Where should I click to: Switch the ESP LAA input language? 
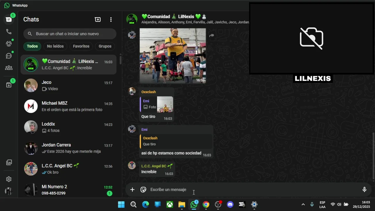322,205
